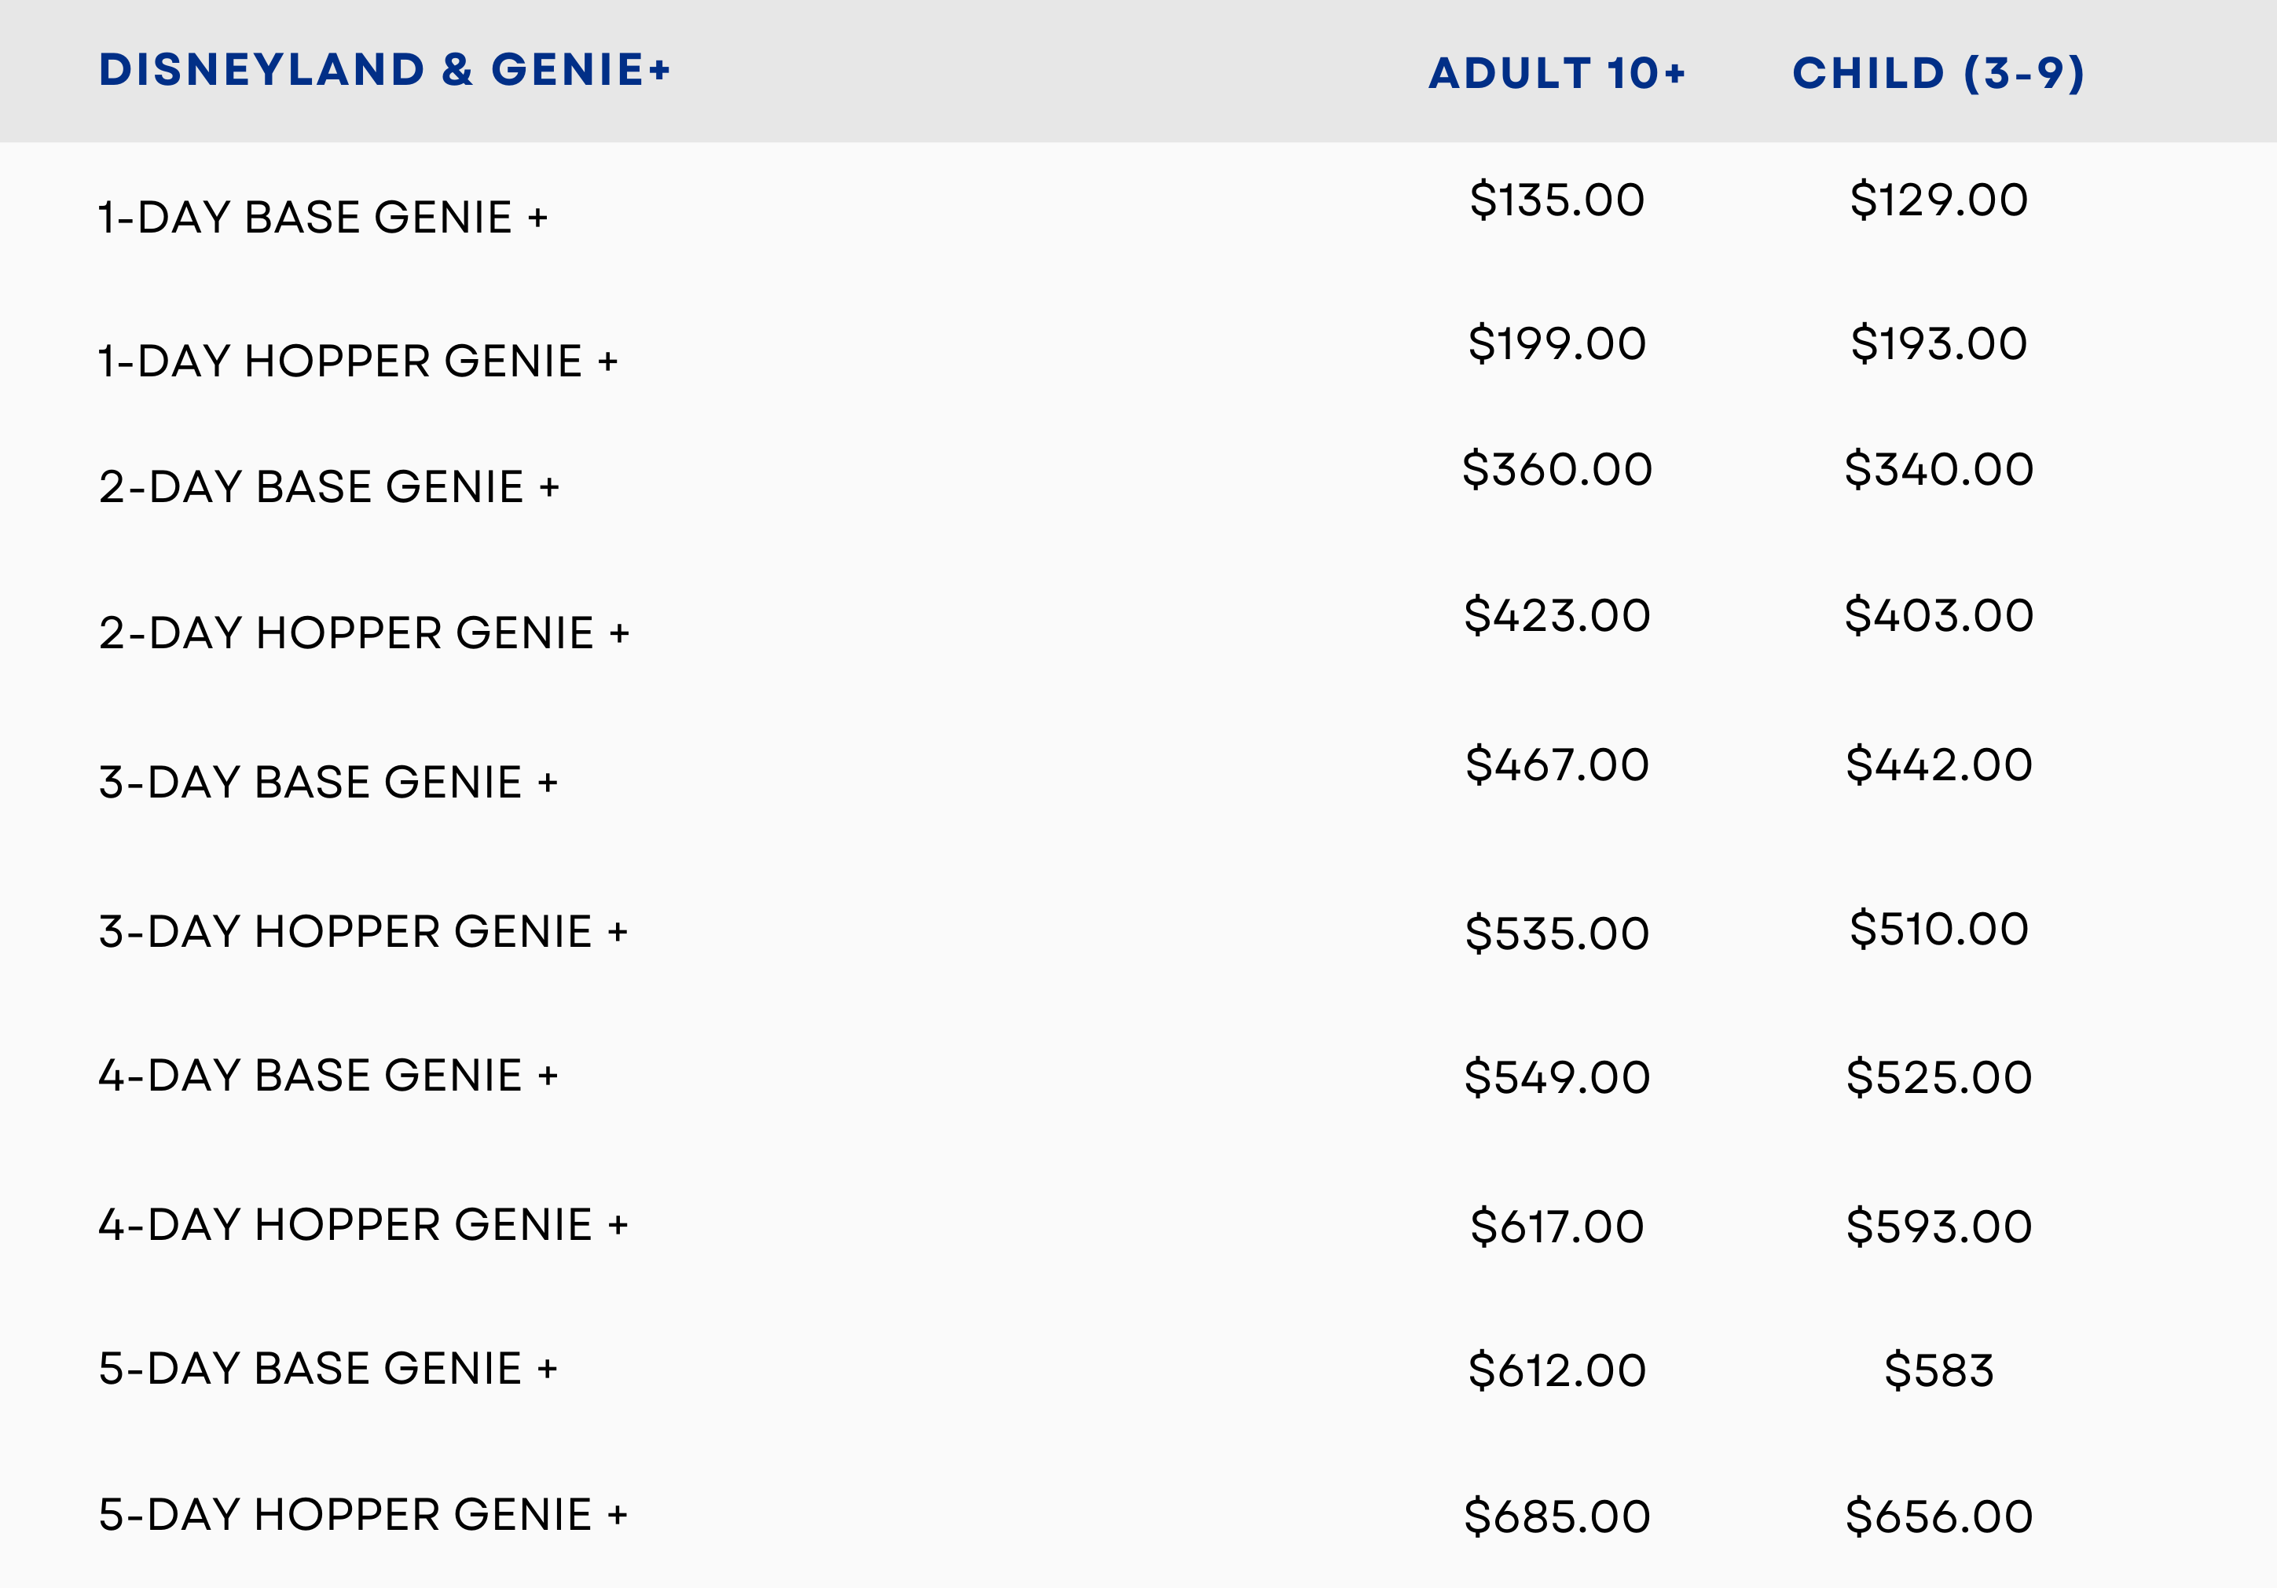Select the $510.00 child price

click(x=1939, y=930)
